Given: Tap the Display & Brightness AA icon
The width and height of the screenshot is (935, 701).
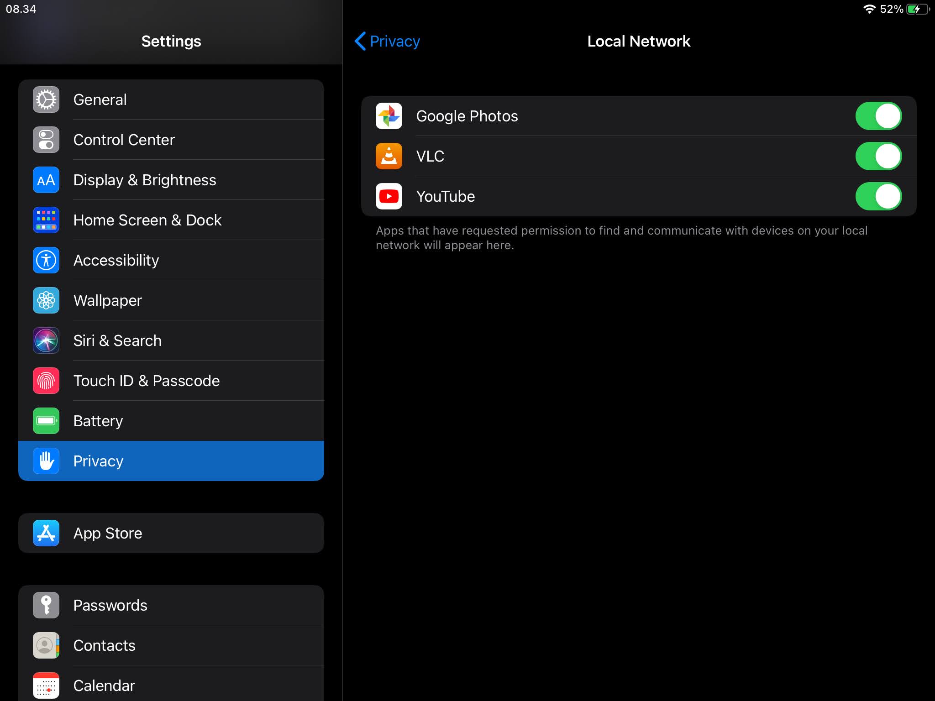Looking at the screenshot, I should tap(46, 180).
